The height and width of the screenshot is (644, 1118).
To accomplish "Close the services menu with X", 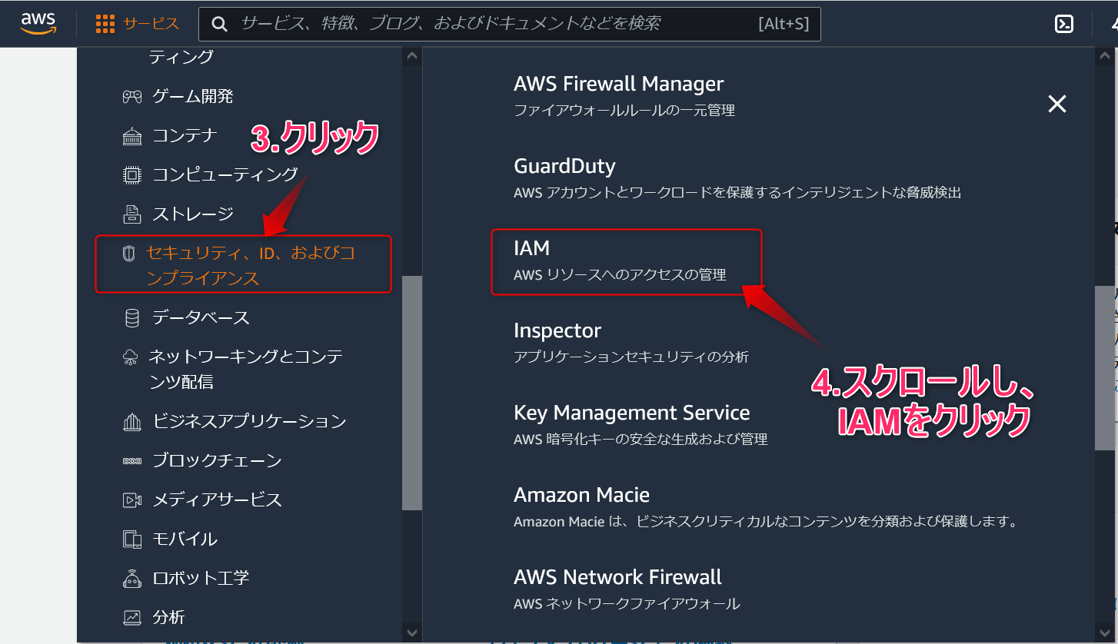I will pyautogui.click(x=1057, y=104).
